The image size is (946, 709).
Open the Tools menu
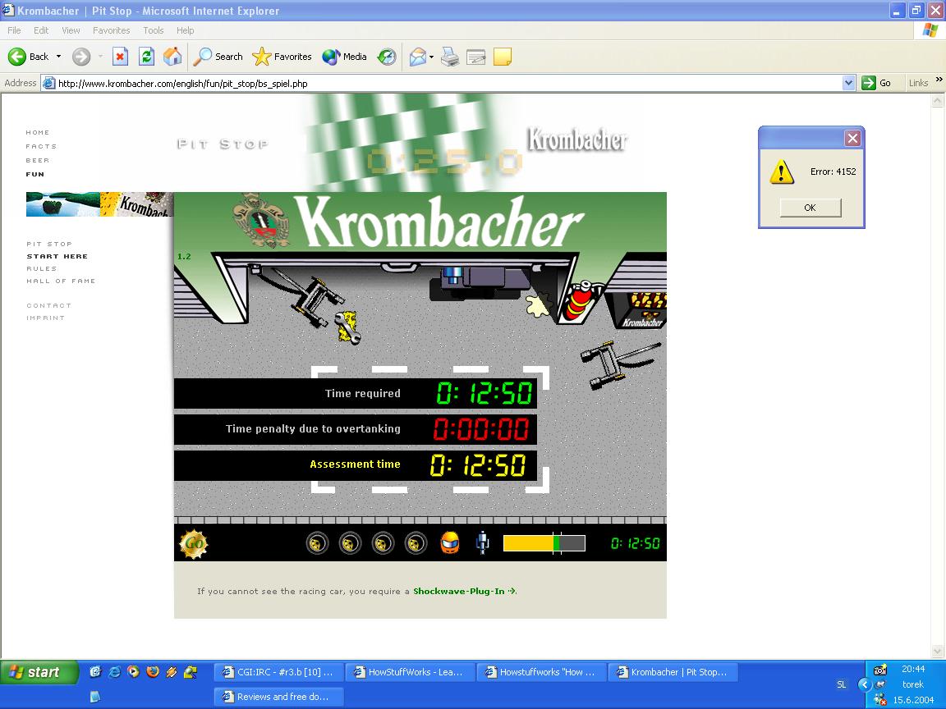click(x=154, y=30)
